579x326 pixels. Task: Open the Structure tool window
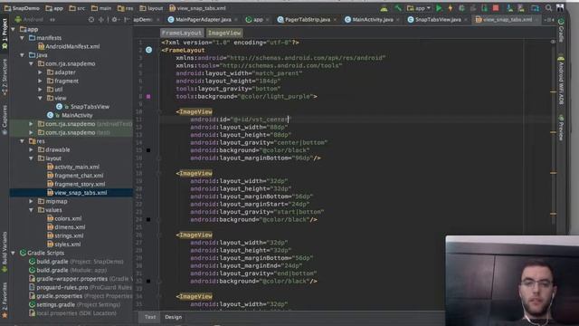pos(5,77)
